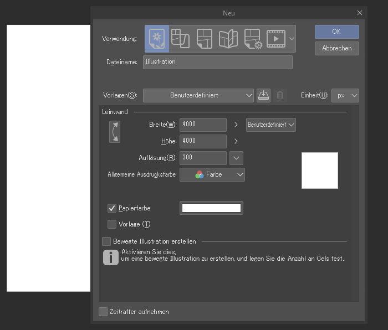Enable the Vorlage (T) checkbox
388x330 pixels.
coord(112,224)
